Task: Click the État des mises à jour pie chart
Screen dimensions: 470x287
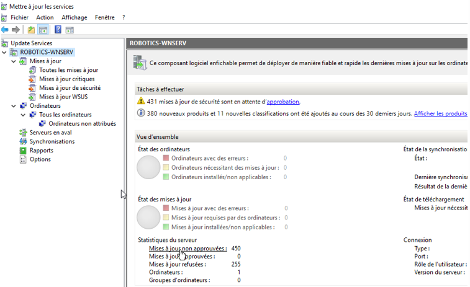Action: [148, 218]
